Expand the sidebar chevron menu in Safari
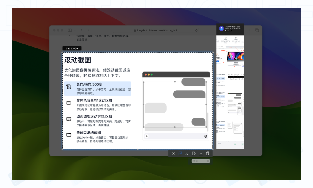The height and width of the screenshot is (188, 313). pos(75,30)
